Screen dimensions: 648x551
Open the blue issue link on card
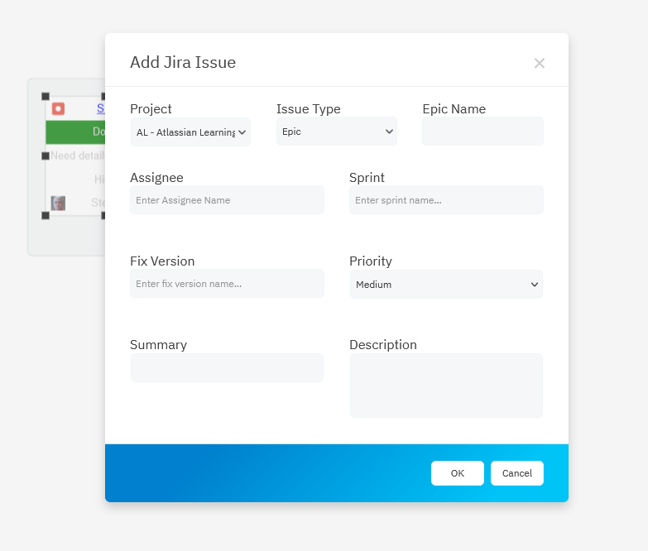pos(100,108)
